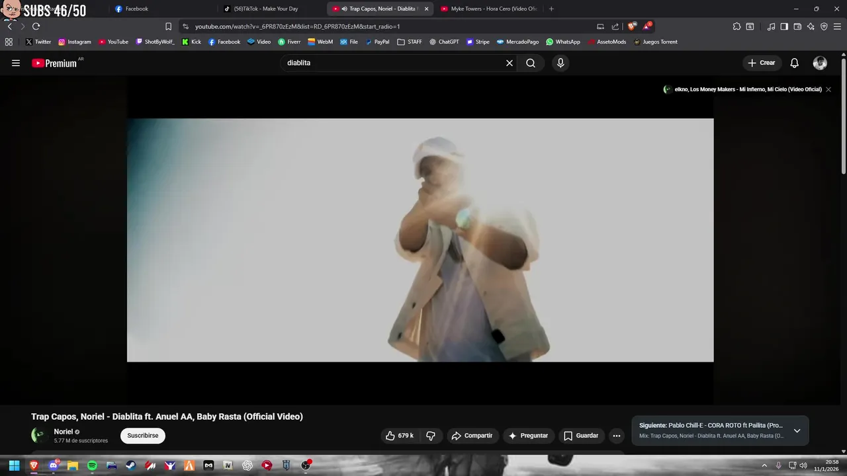Open Discord from the taskbar
This screenshot has height=476, width=847.
click(54, 465)
